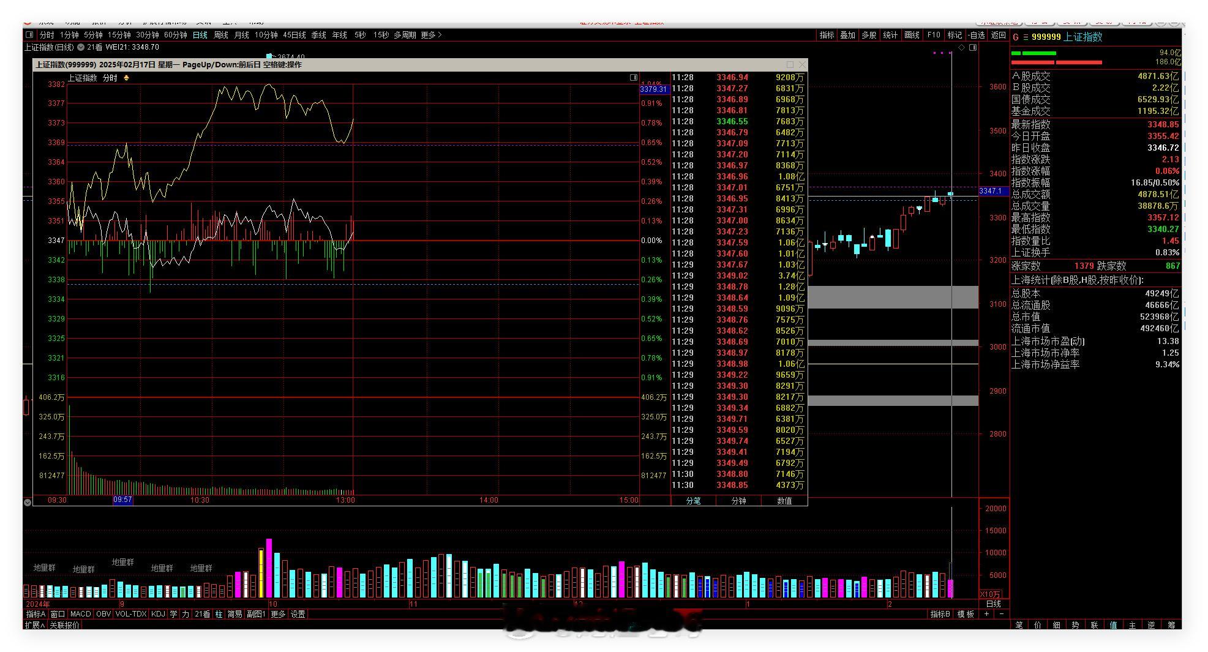Switch to 分笔 tab in tick list
1208x652 pixels.
(693, 501)
